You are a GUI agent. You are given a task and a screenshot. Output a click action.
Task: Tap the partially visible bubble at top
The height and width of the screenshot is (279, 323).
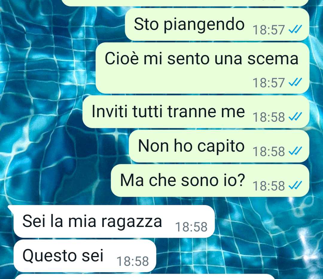(x=185, y=3)
